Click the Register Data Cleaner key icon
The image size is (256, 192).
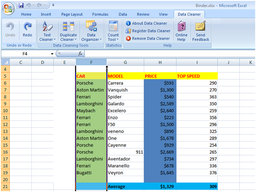click(x=128, y=31)
